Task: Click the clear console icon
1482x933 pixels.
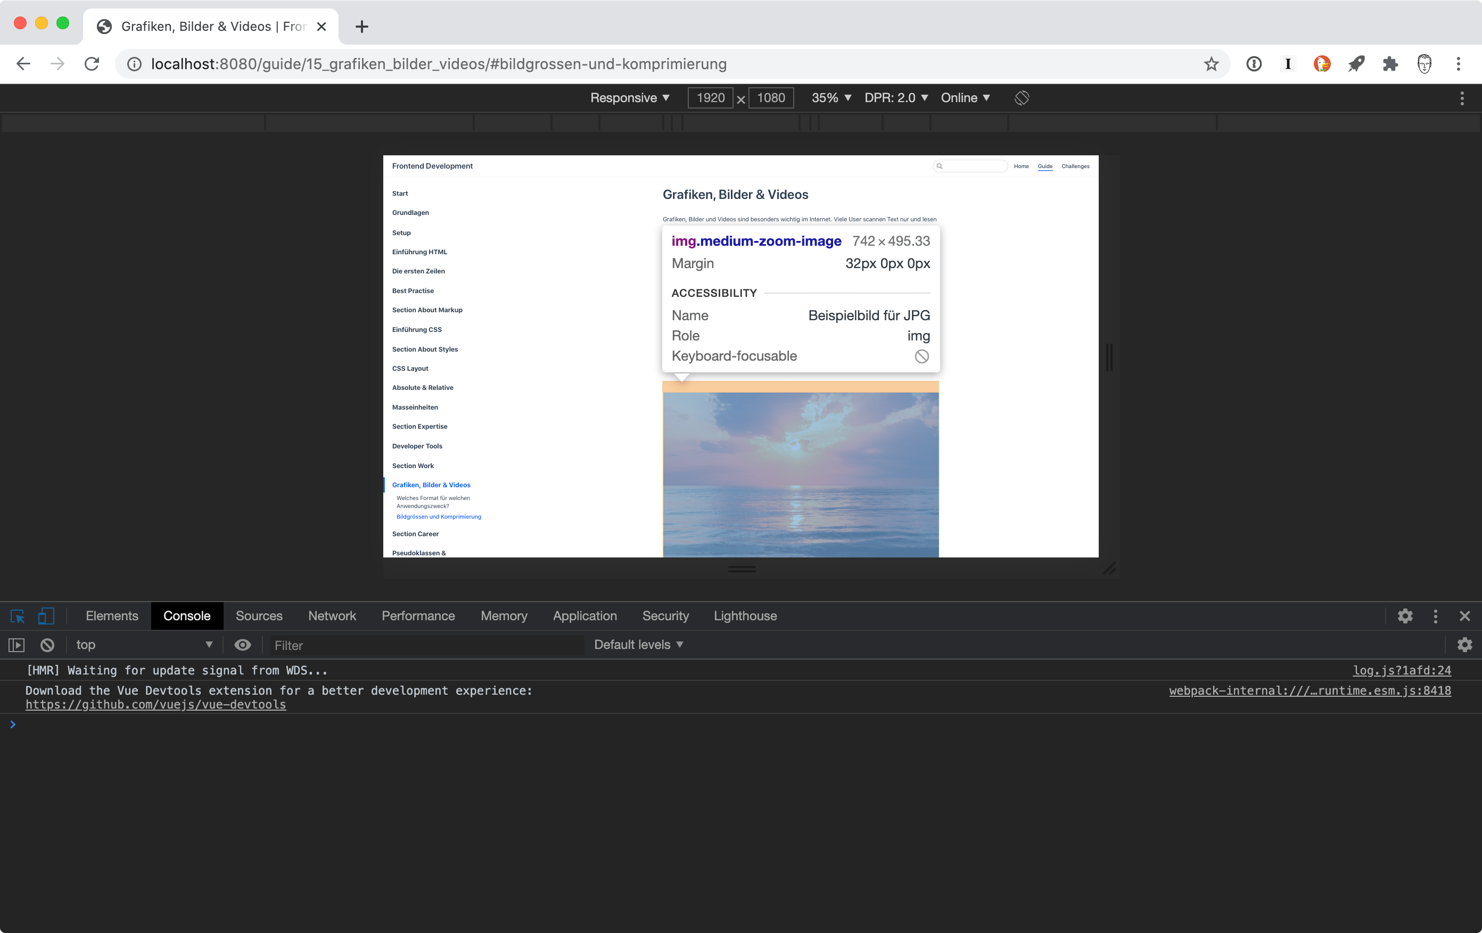Action: (x=47, y=645)
